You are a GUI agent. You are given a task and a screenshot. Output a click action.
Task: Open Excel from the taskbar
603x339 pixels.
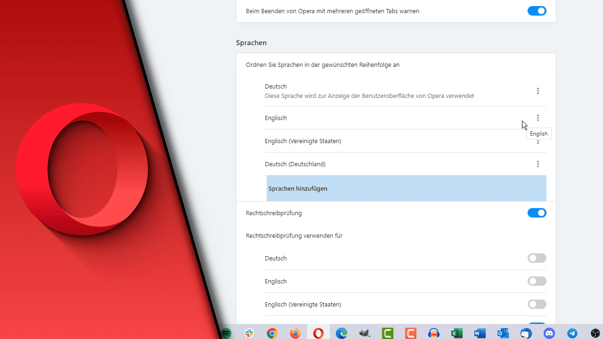(x=456, y=333)
